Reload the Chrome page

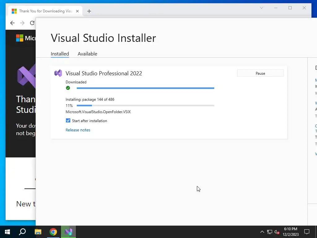click(32, 23)
